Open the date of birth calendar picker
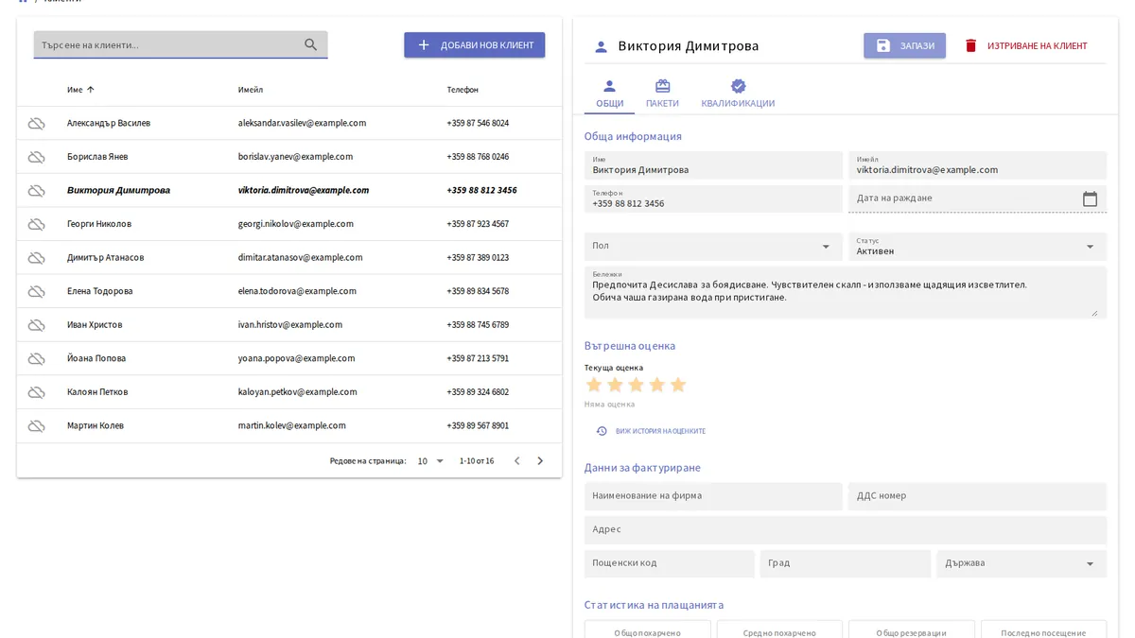 1090,198
